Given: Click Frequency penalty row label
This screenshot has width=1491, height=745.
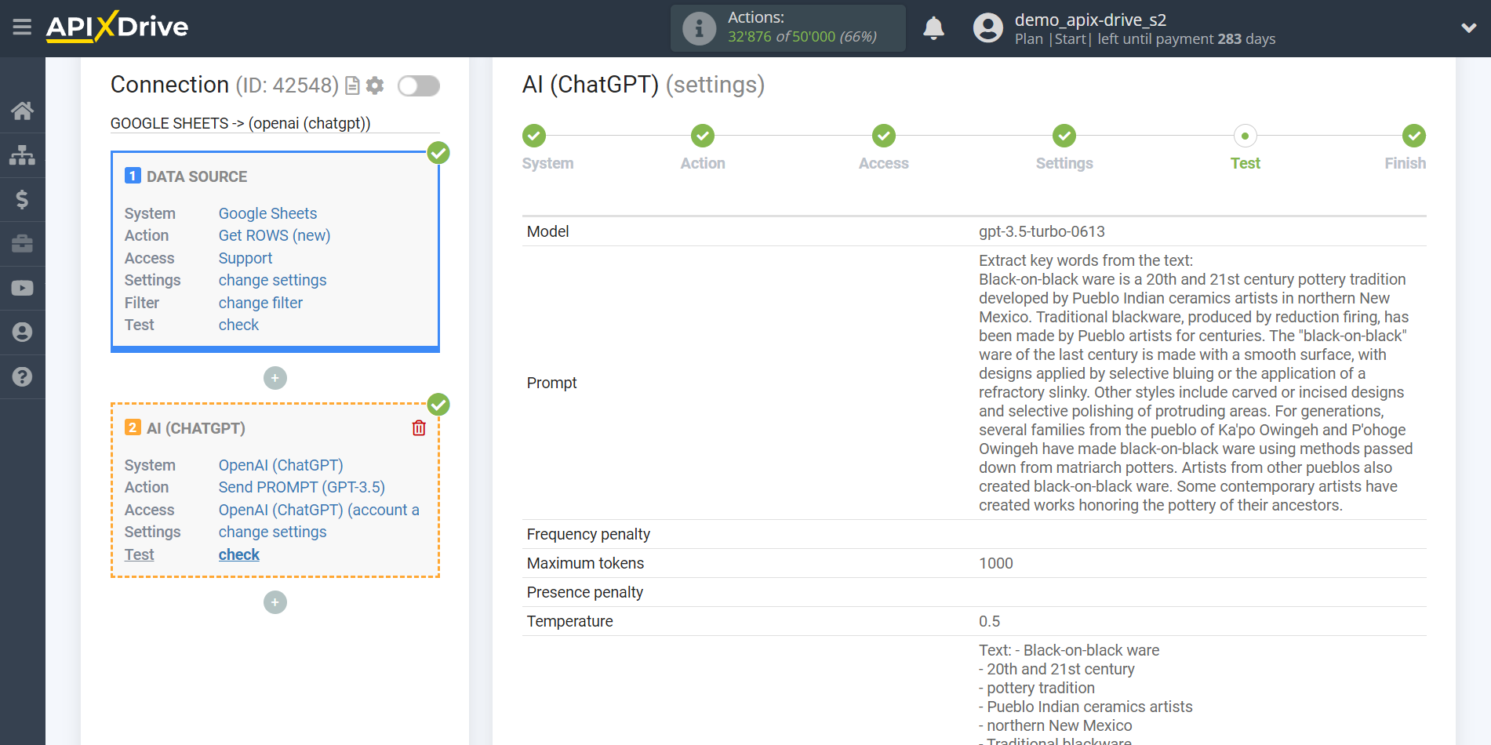Looking at the screenshot, I should (x=588, y=534).
